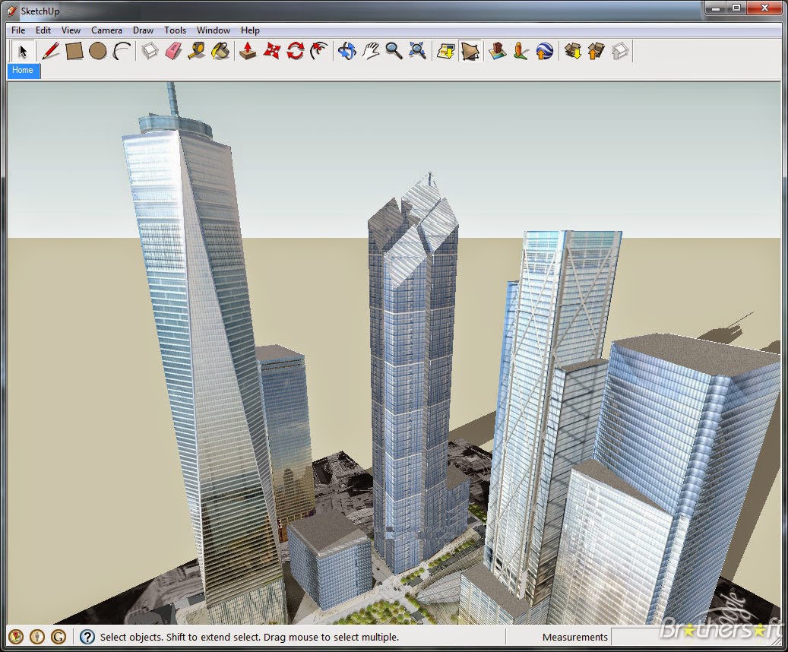The width and height of the screenshot is (788, 652).
Task: Select the arrow Select tool
Action: click(x=23, y=51)
